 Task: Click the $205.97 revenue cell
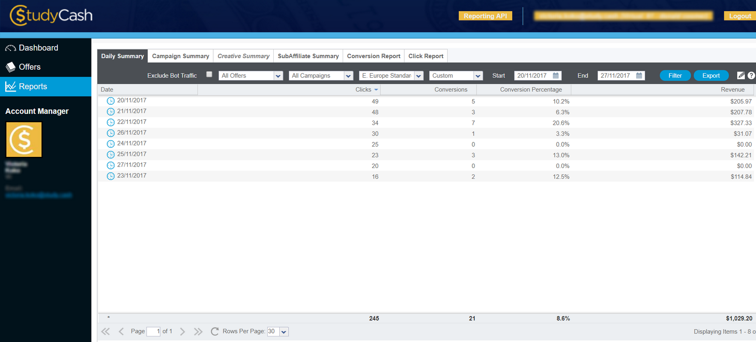741,101
